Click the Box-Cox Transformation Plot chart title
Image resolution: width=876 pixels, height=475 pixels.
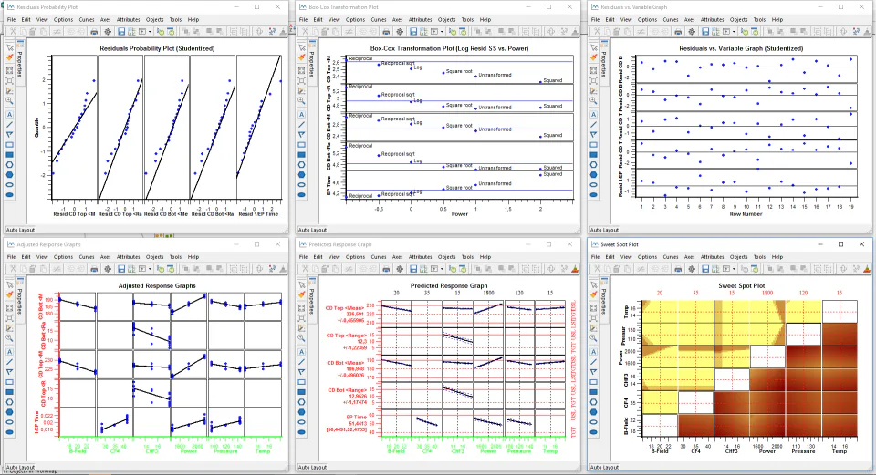[449, 48]
